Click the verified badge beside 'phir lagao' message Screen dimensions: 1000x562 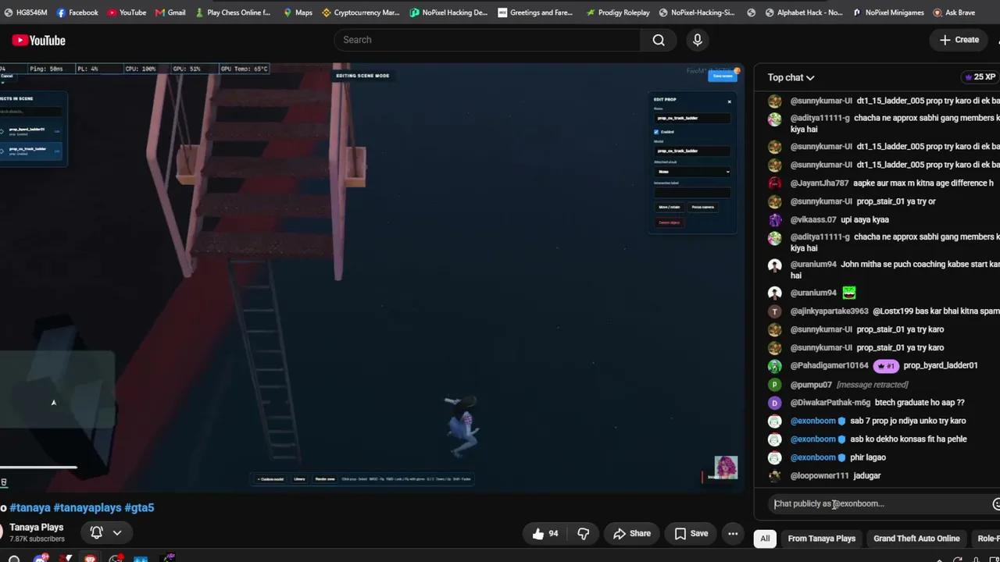841,457
